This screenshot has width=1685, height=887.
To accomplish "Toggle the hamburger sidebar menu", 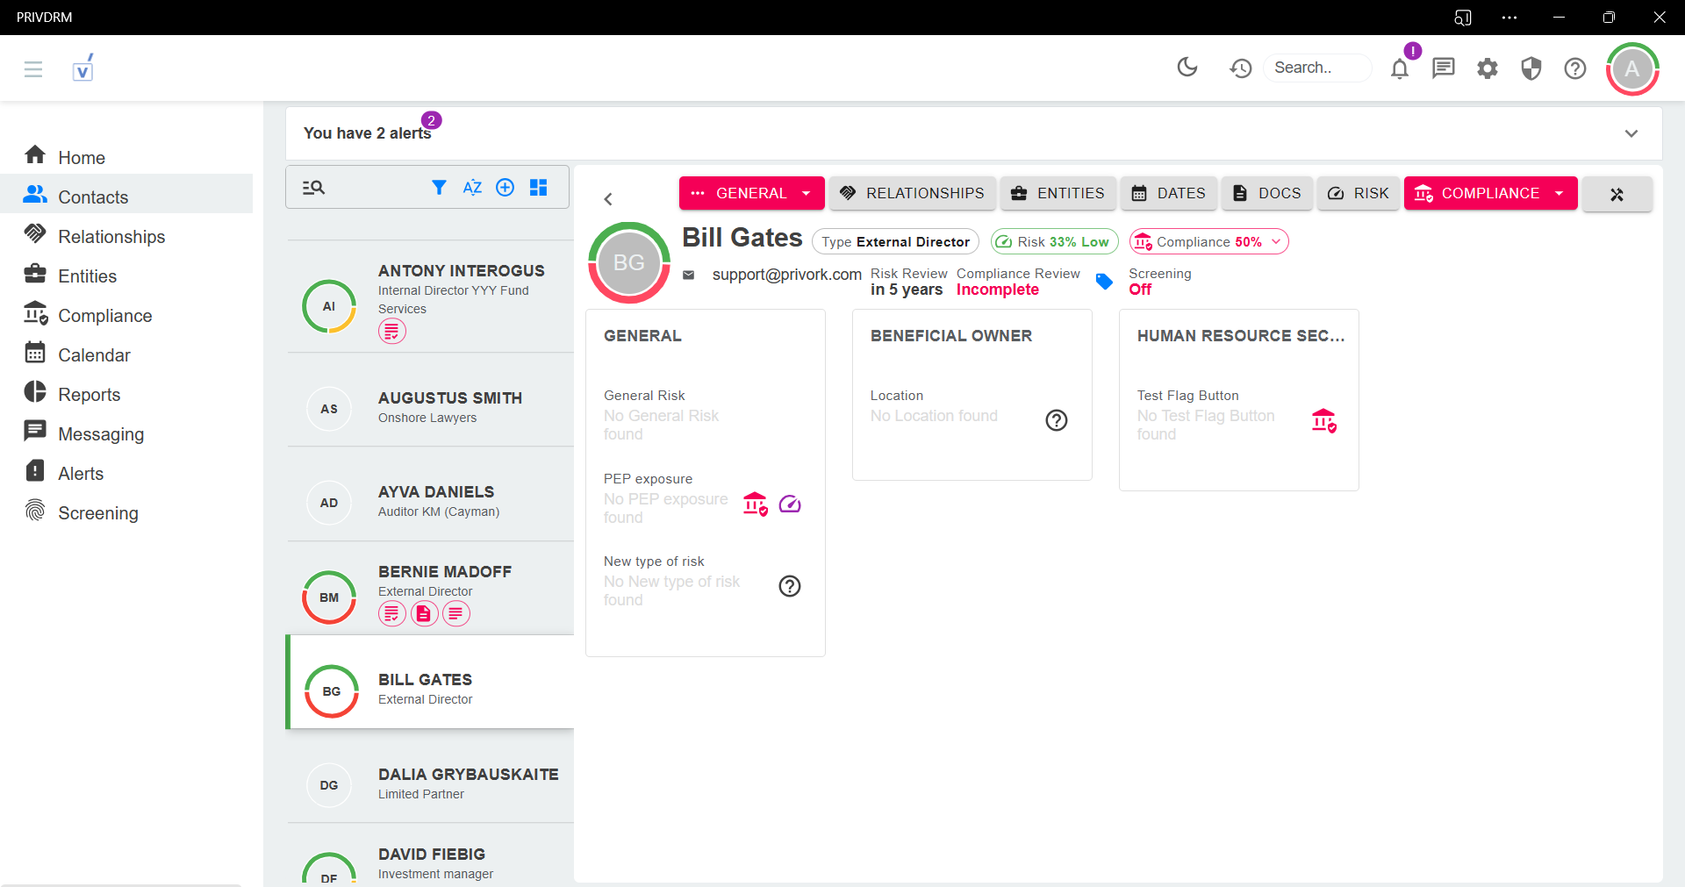I will pos(33,68).
